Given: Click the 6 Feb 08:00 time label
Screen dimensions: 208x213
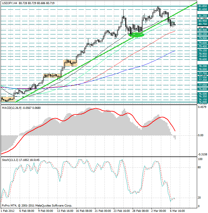Looking at the screenshot, I should (x=27, y=211).
